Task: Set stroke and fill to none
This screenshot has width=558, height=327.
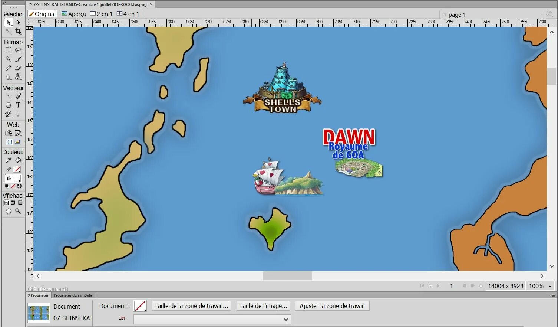Action: pos(13,186)
